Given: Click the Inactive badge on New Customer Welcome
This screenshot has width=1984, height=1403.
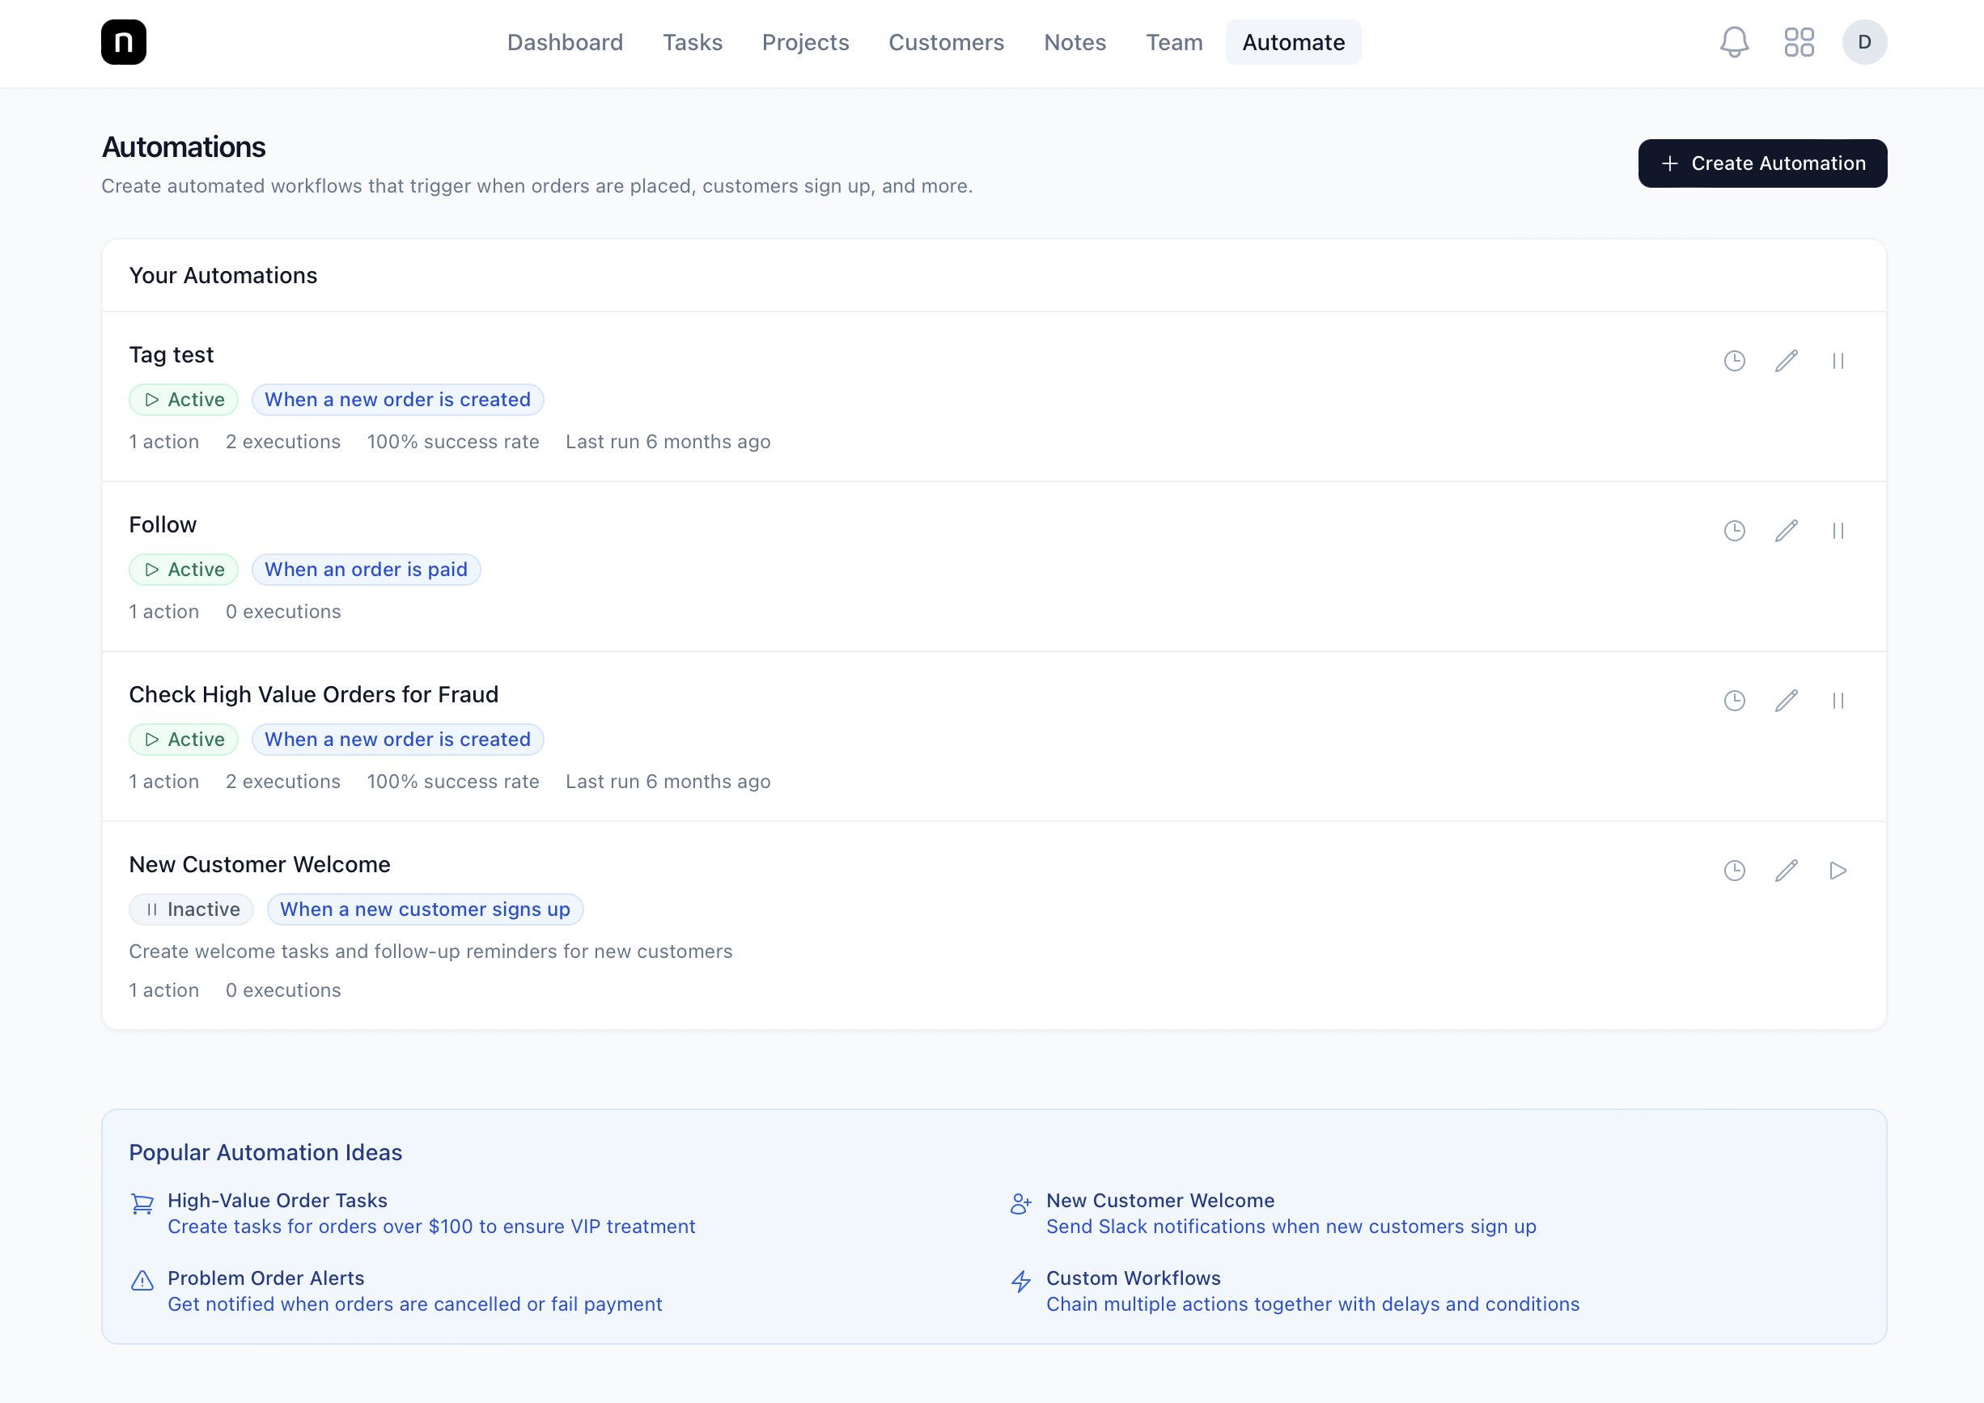Looking at the screenshot, I should click(191, 909).
